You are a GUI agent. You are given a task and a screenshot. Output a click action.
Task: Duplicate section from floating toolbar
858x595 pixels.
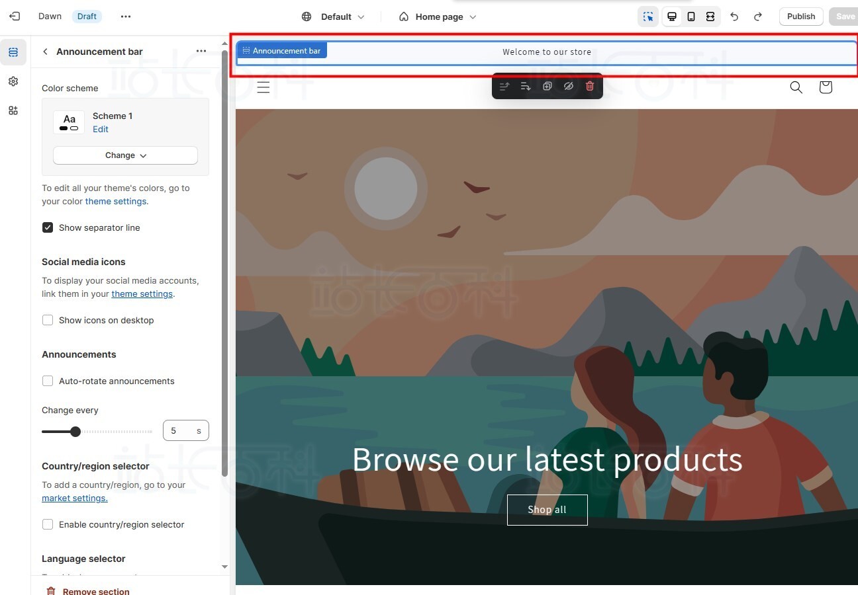pyautogui.click(x=547, y=86)
